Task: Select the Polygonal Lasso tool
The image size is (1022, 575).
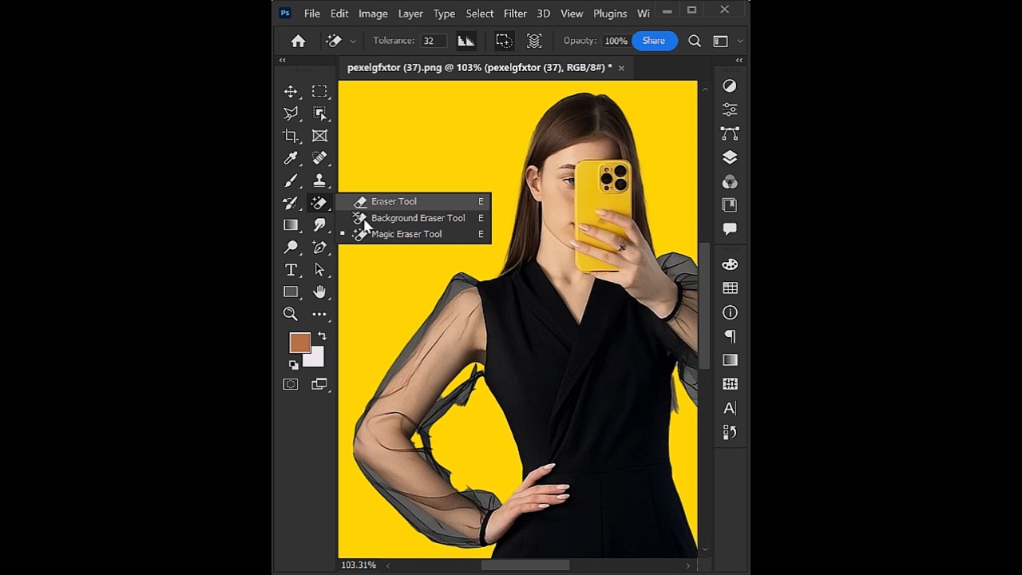Action: 291,113
